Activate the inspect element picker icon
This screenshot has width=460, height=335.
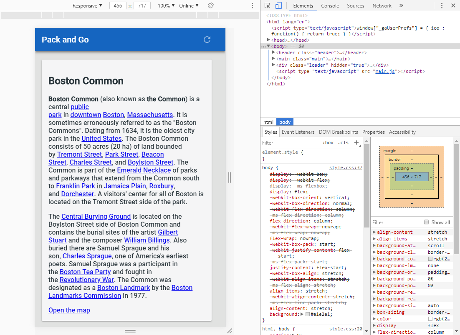tap(268, 5)
